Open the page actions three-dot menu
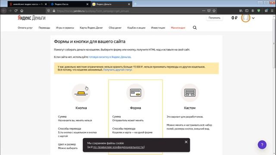The image size is (276, 155). point(204,11)
